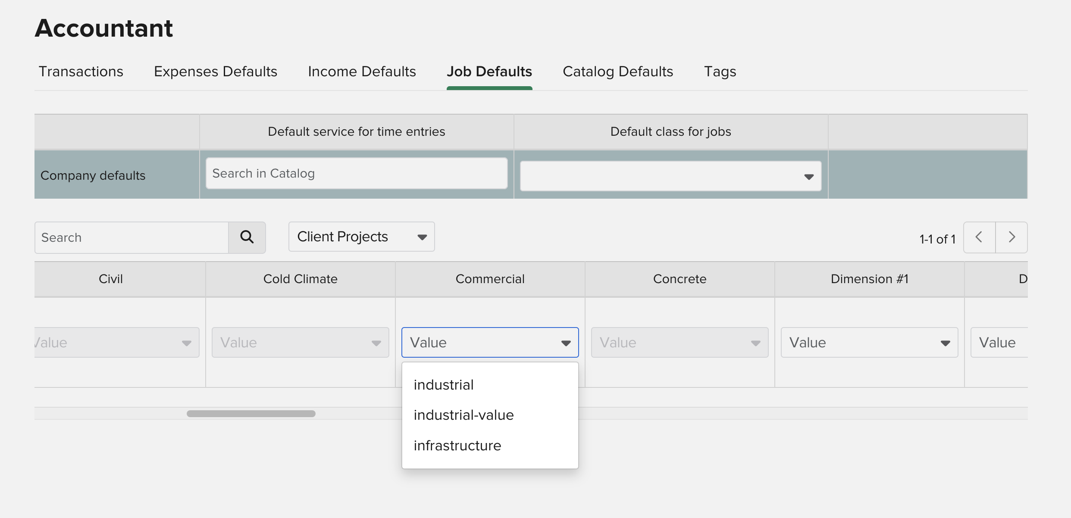Viewport: 1071px width, 518px height.
Task: Go to previous page arrow
Action: click(x=979, y=237)
